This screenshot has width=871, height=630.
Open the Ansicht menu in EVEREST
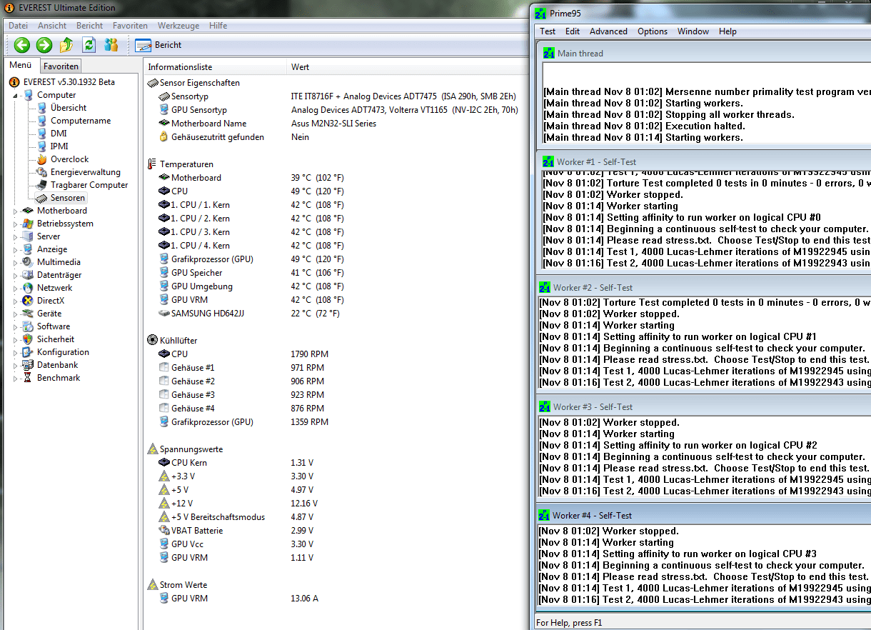click(x=52, y=26)
